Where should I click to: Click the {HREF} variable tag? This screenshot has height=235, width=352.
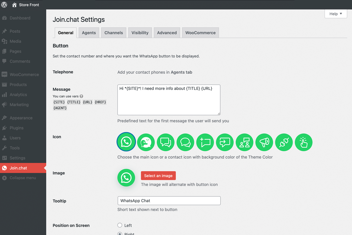(x=101, y=102)
